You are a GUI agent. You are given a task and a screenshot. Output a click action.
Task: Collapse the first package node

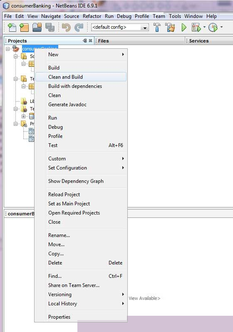click(x=23, y=64)
